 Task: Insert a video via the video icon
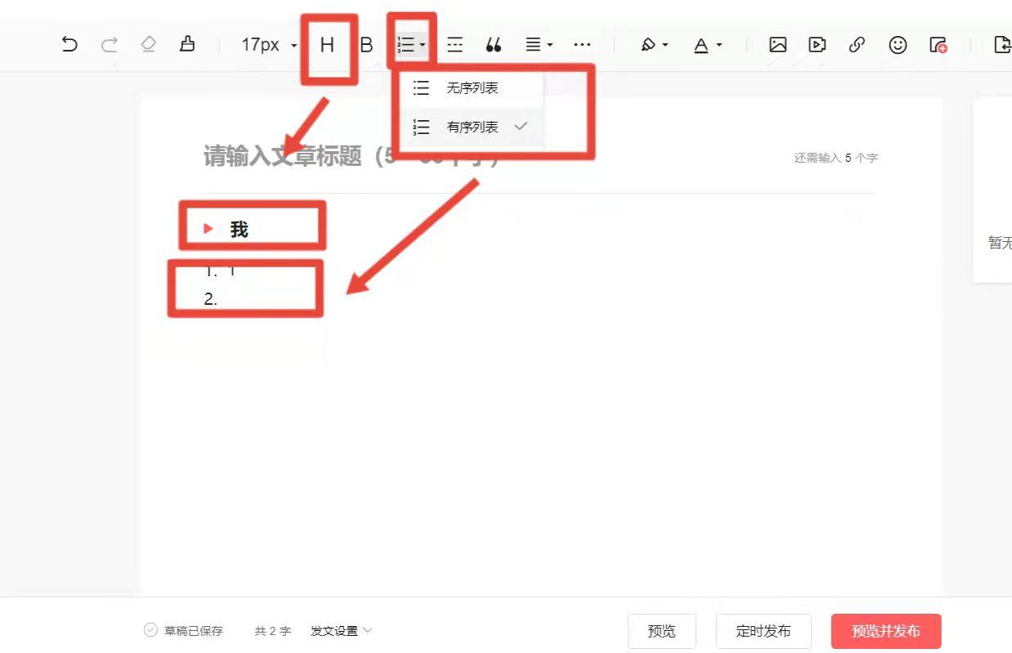coord(817,45)
